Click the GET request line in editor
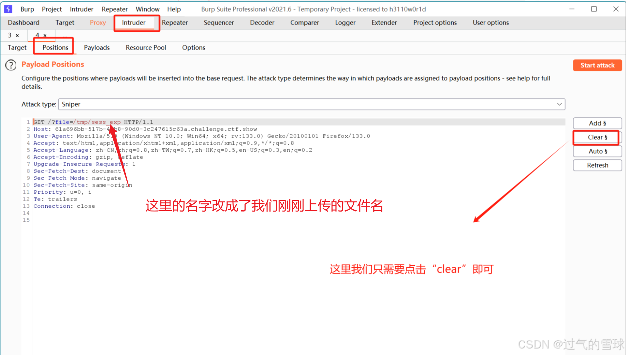The image size is (626, 355). point(93,122)
